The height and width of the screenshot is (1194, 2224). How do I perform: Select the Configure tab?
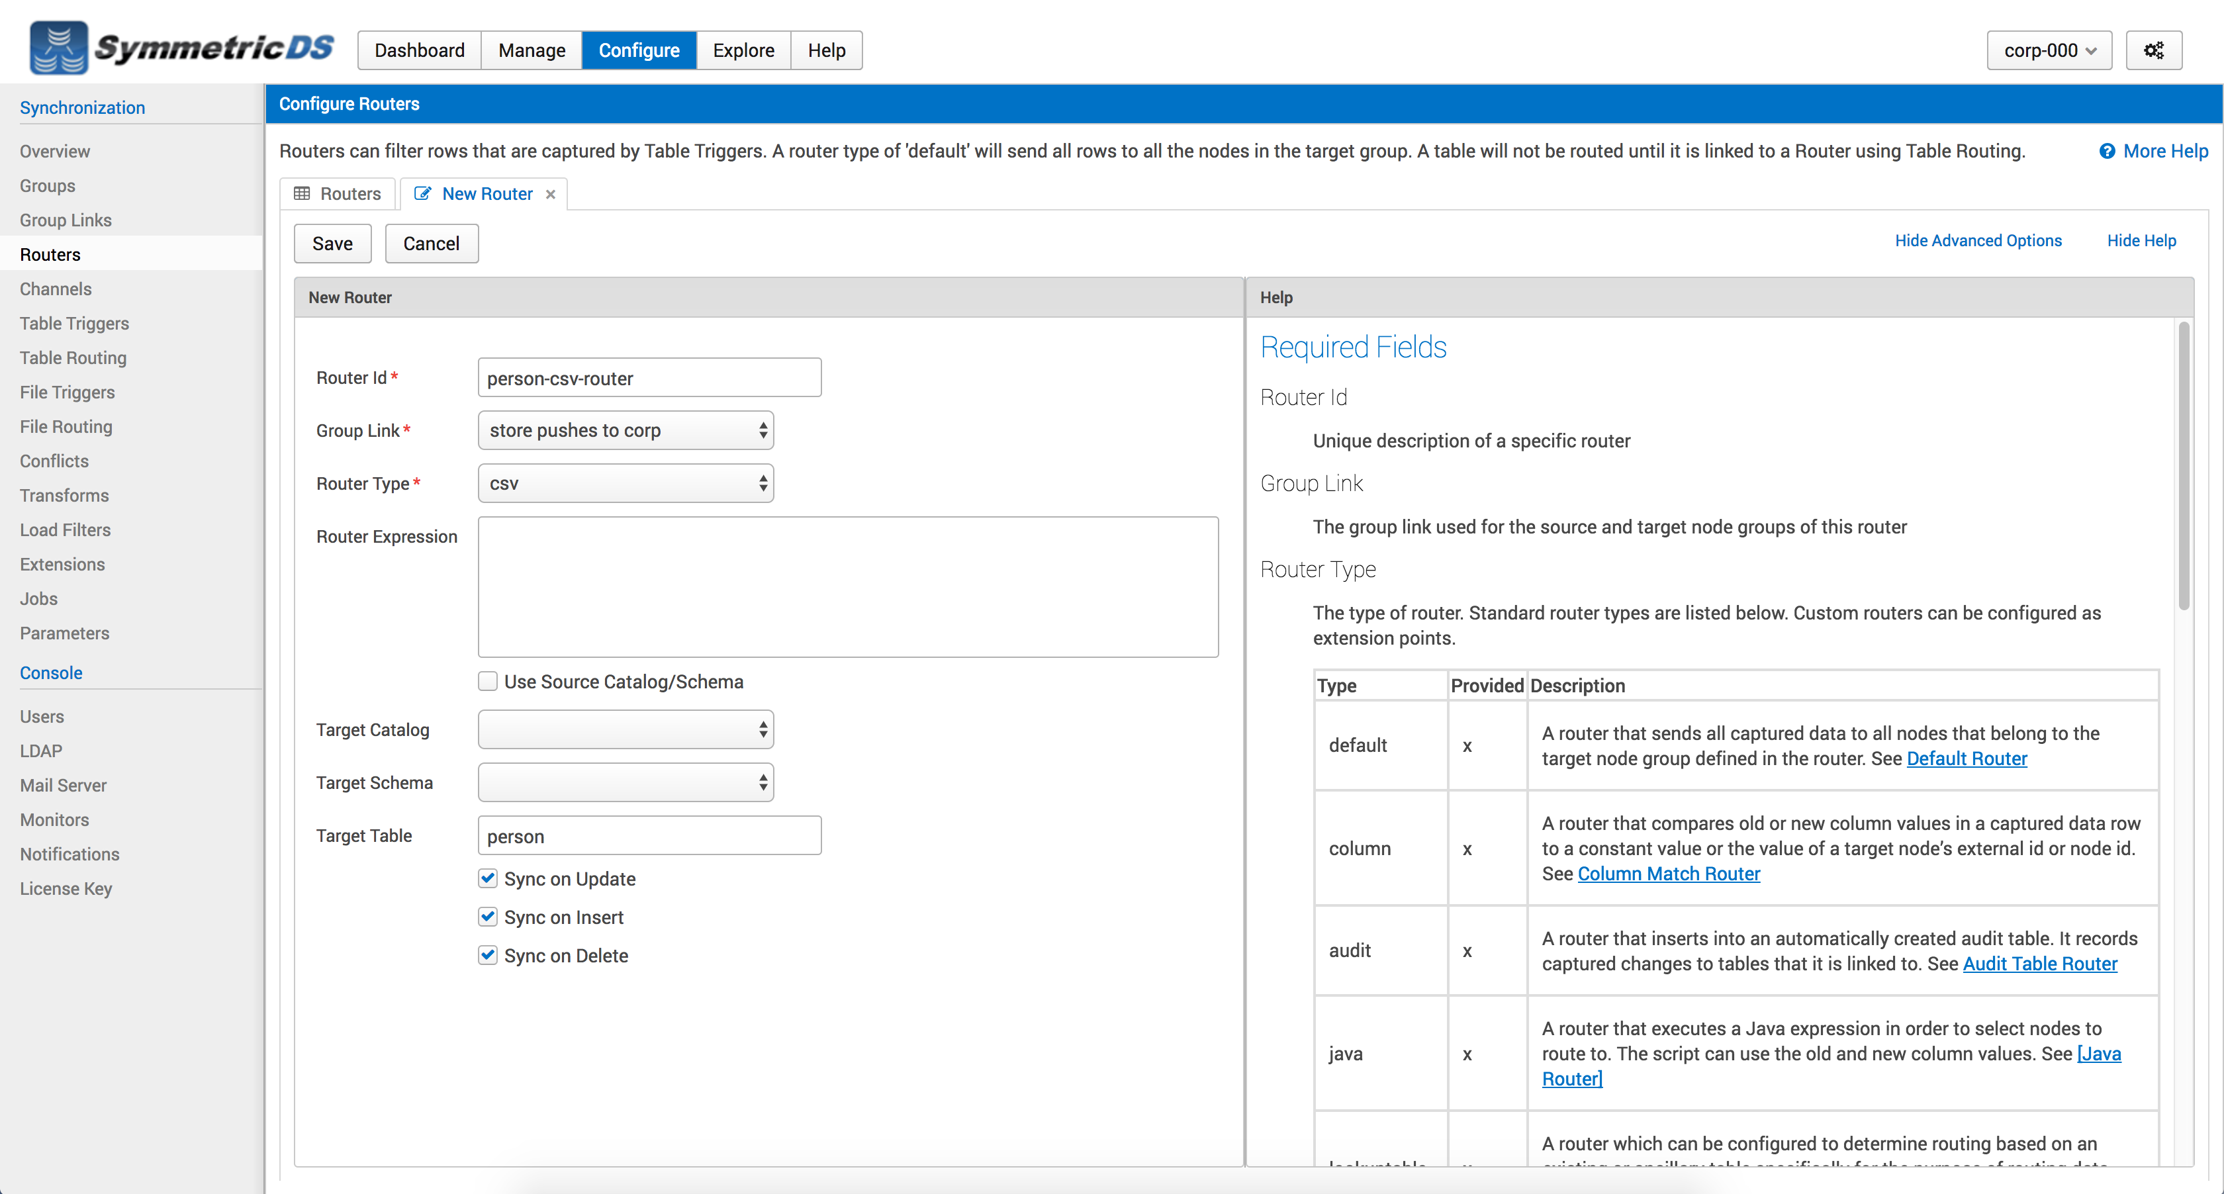[x=639, y=50]
